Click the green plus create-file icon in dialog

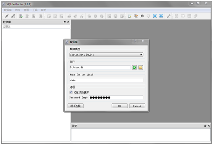(x=134, y=68)
